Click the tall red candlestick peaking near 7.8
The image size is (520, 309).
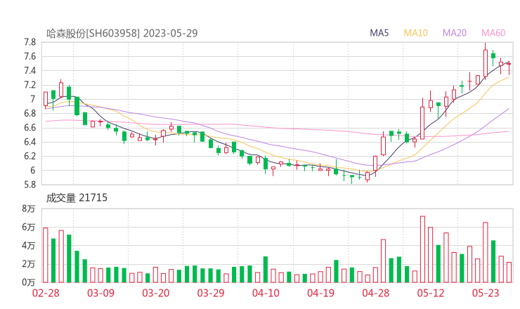tap(486, 61)
